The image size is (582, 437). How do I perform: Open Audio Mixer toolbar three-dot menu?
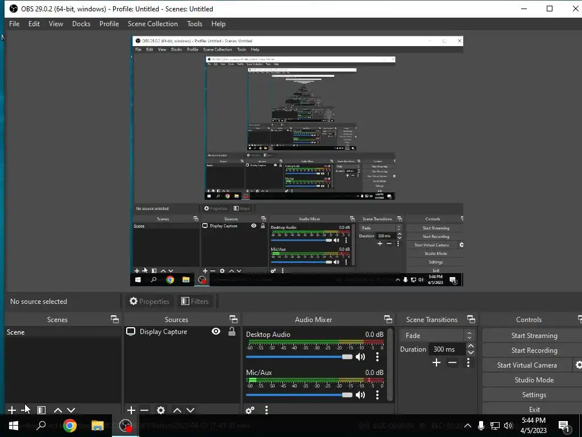pos(267,410)
